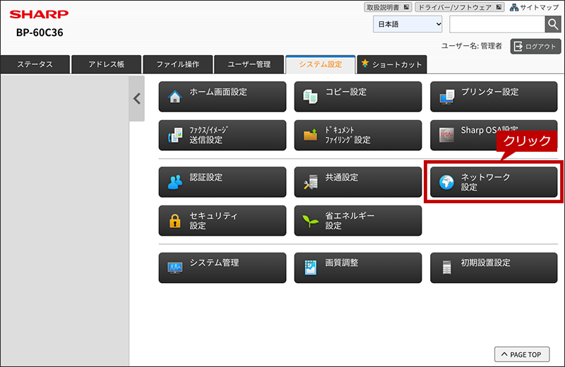Click the magnifier search icon
This screenshot has height=367, width=565.
point(553,25)
